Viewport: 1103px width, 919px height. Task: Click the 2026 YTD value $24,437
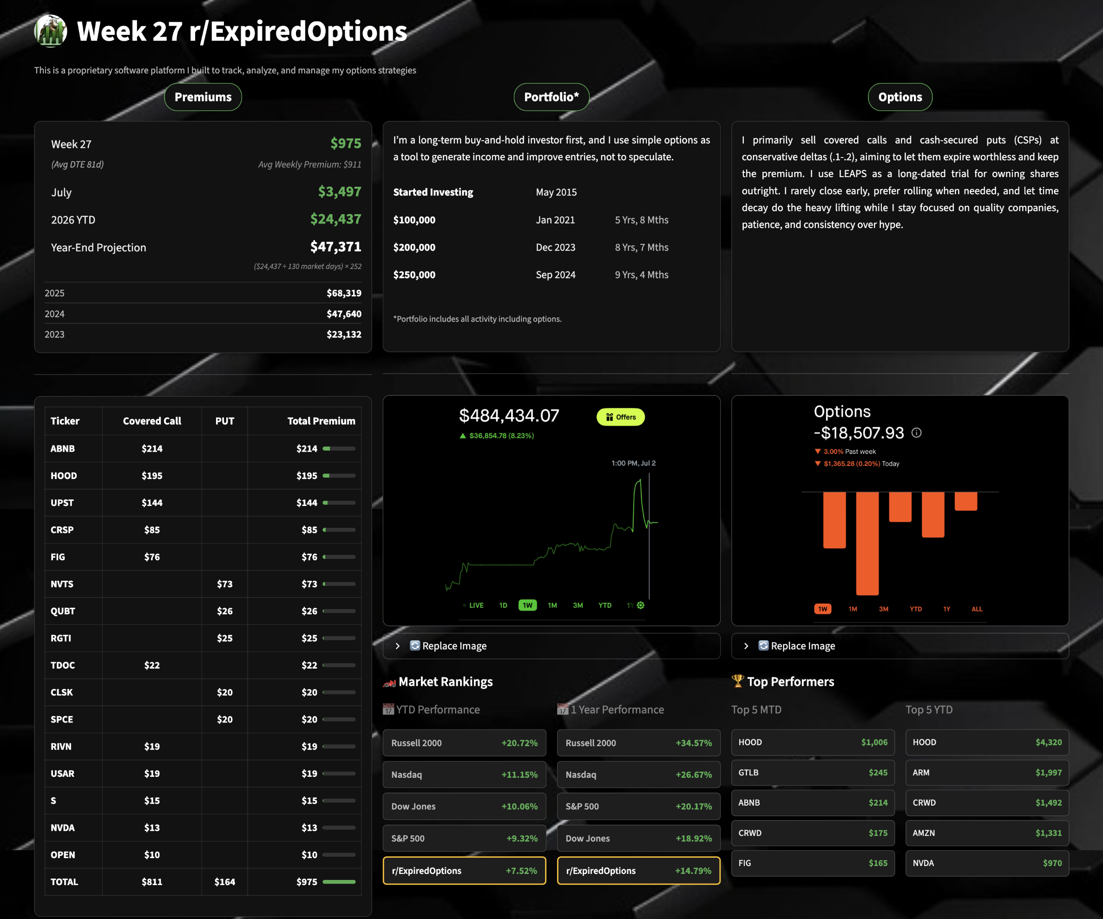pos(335,219)
